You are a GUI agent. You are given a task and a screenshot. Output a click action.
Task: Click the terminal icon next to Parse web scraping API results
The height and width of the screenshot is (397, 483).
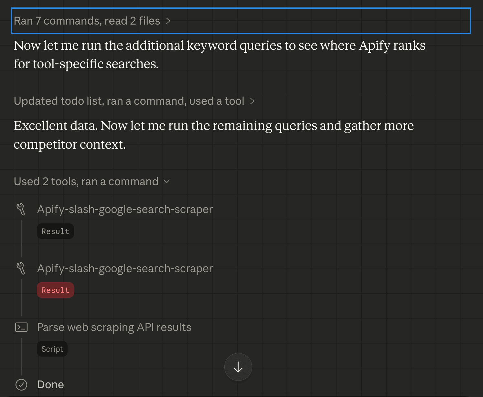(21, 327)
